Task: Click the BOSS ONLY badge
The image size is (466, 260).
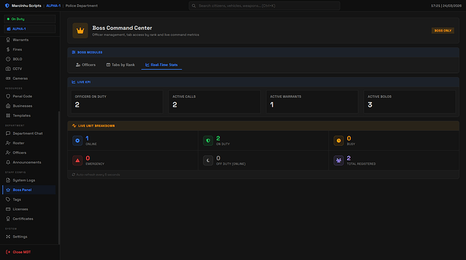Action: pyautogui.click(x=442, y=30)
